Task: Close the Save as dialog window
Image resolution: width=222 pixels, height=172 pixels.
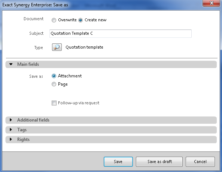Action: coord(211,3)
